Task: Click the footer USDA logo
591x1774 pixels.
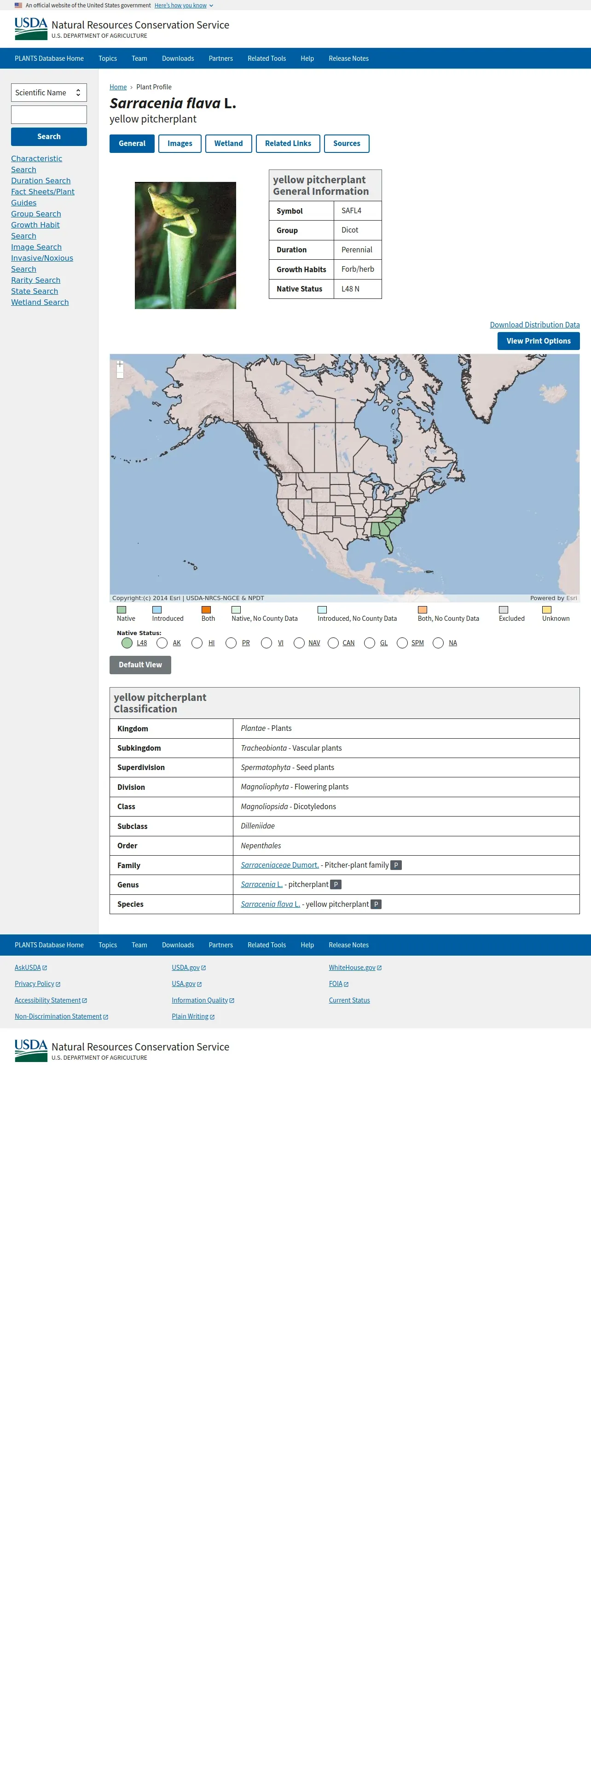Action: click(31, 1050)
